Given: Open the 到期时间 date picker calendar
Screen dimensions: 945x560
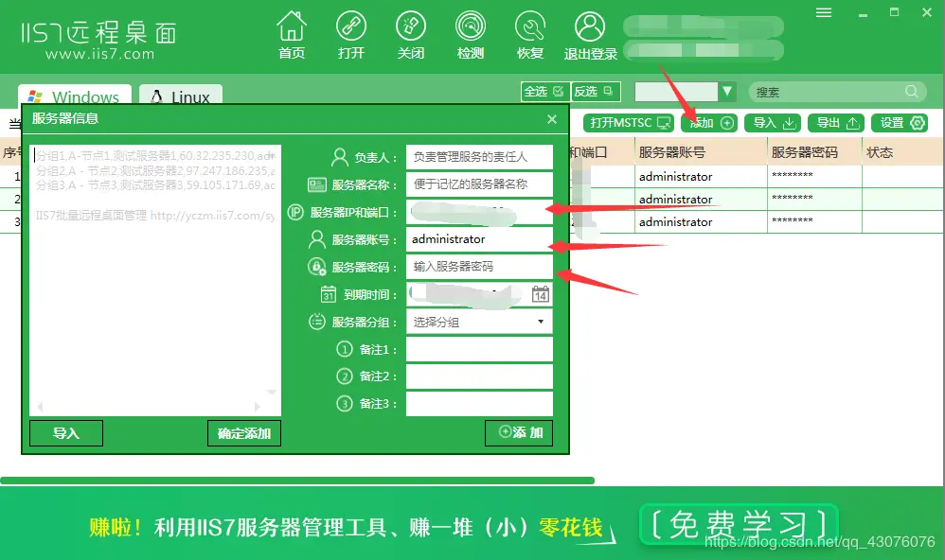Looking at the screenshot, I should click(x=542, y=294).
